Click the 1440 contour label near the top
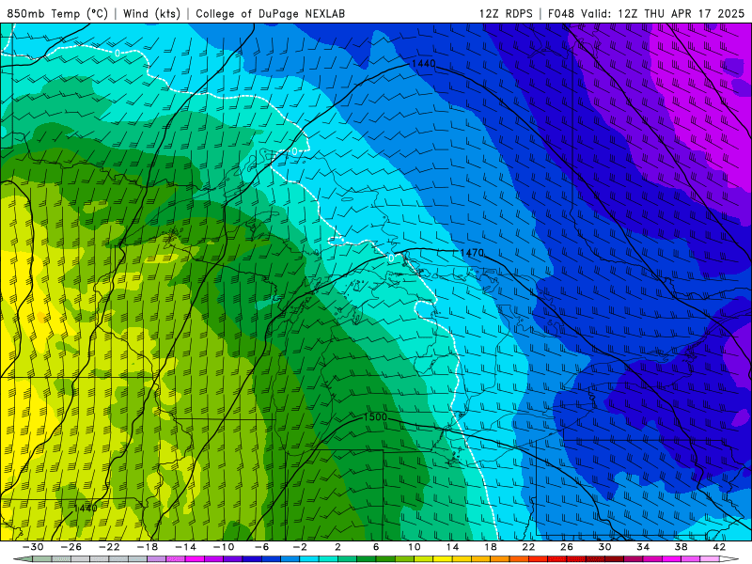This screenshot has width=752, height=564. (424, 64)
